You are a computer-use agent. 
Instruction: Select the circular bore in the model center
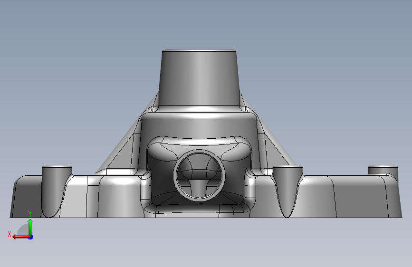pos(199,176)
